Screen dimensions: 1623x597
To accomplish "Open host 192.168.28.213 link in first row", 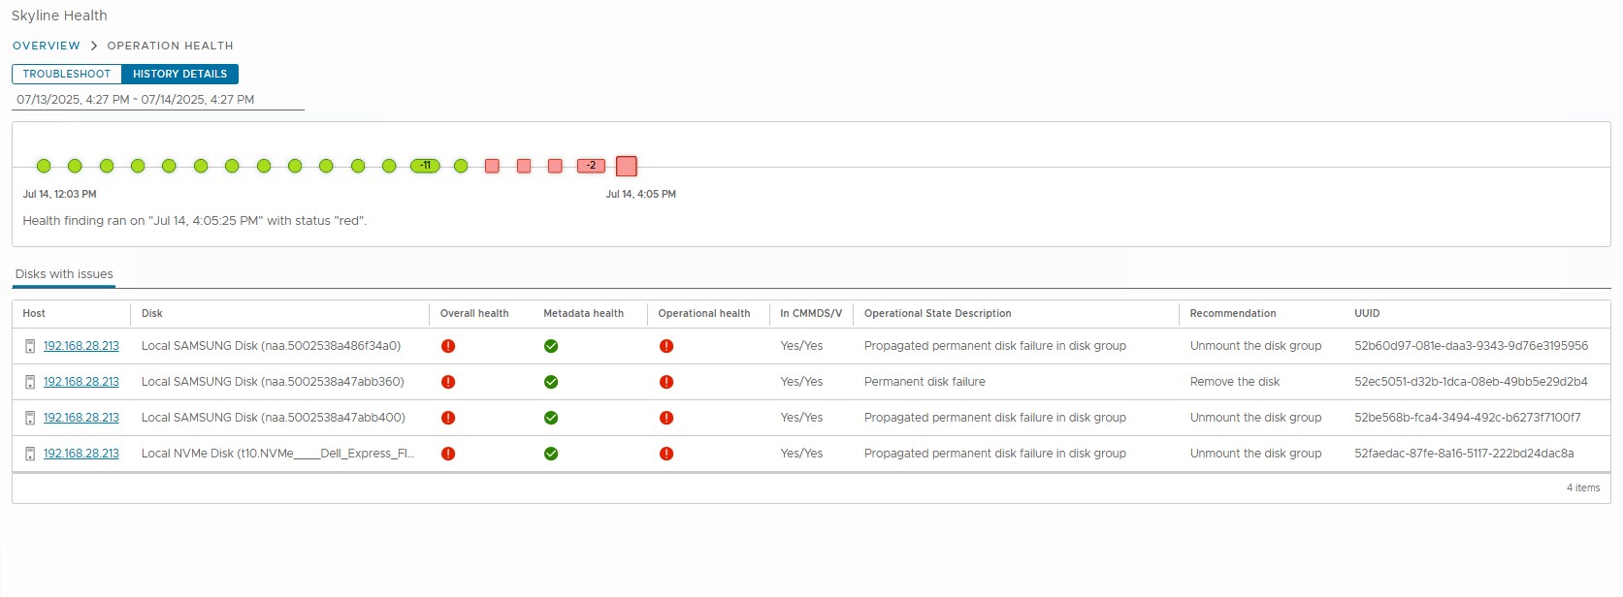I will [81, 346].
